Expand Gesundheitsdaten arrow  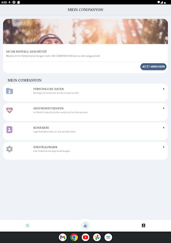click(x=163, y=108)
